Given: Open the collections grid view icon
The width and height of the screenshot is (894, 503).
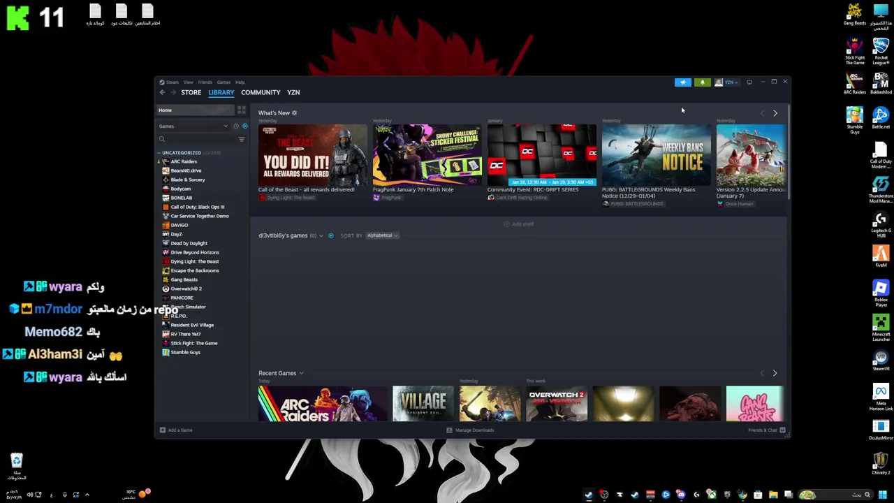Looking at the screenshot, I should pos(242,110).
